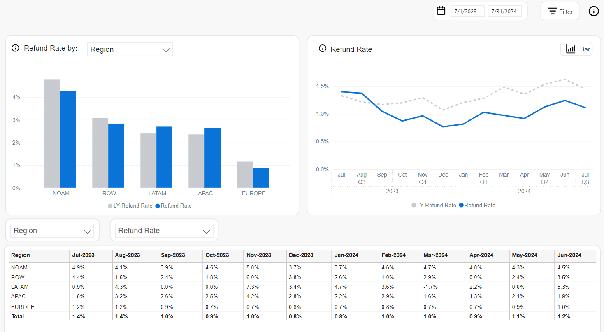Click APAC Aug-2023 value 3.2%

121,297
